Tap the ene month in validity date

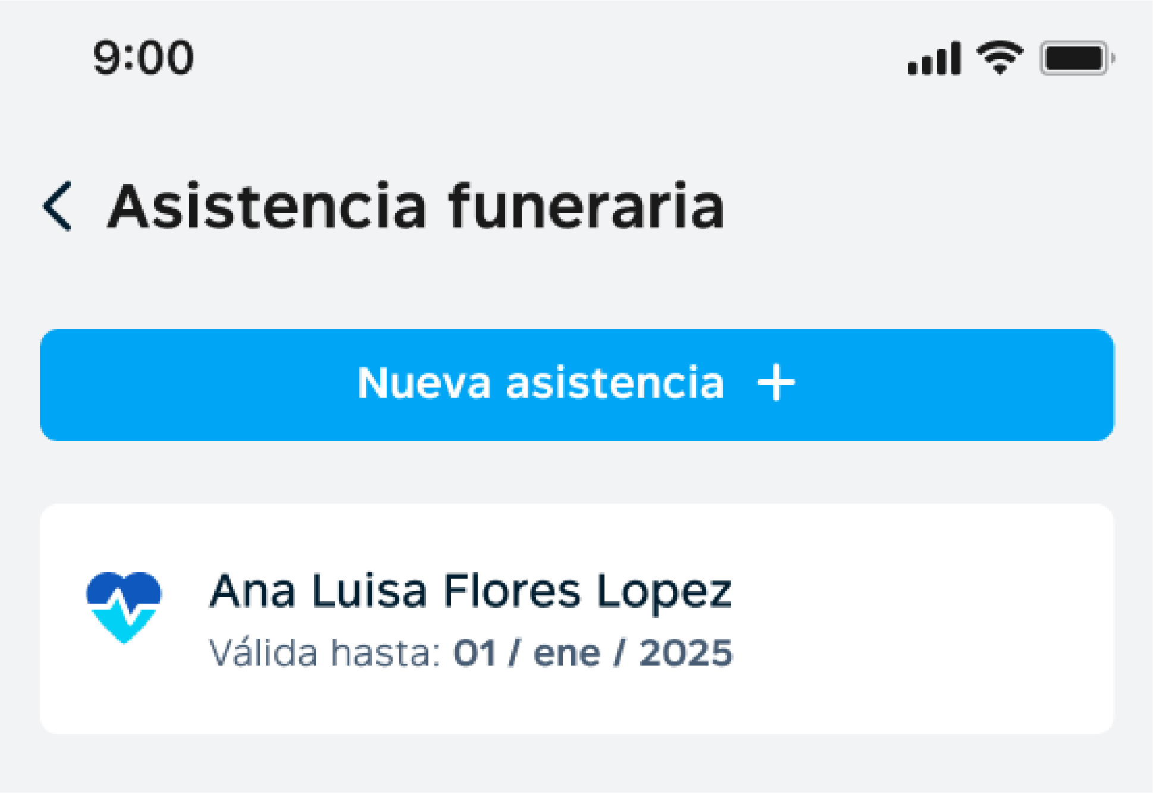click(x=567, y=654)
